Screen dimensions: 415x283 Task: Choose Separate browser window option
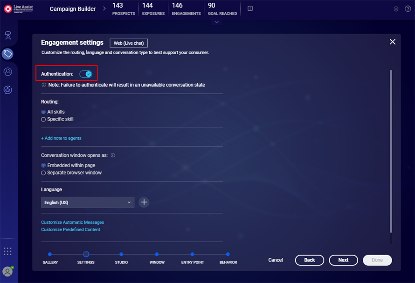pos(43,173)
